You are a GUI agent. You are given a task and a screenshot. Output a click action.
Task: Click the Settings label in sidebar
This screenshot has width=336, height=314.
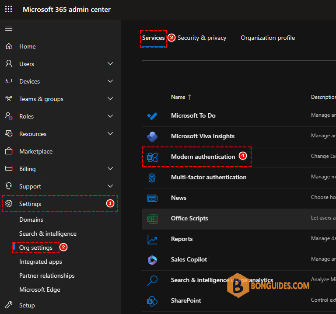click(x=30, y=204)
